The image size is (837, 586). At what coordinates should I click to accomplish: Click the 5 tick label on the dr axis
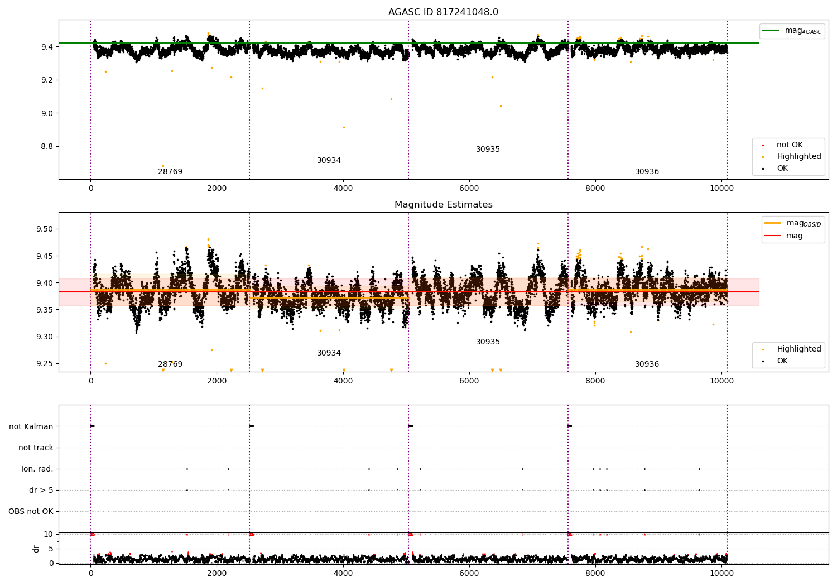coord(51,549)
